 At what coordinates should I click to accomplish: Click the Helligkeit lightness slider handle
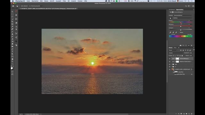pyautogui.click(x=181, y=30)
